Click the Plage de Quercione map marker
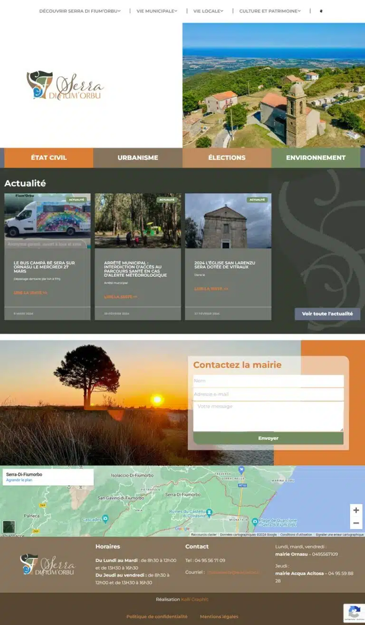This screenshot has height=625, width=365. pyautogui.click(x=255, y=521)
